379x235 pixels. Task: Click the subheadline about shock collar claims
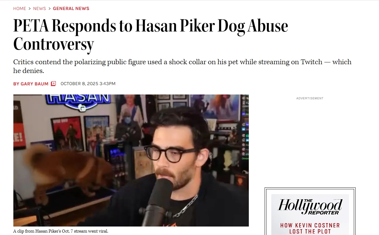click(182, 66)
